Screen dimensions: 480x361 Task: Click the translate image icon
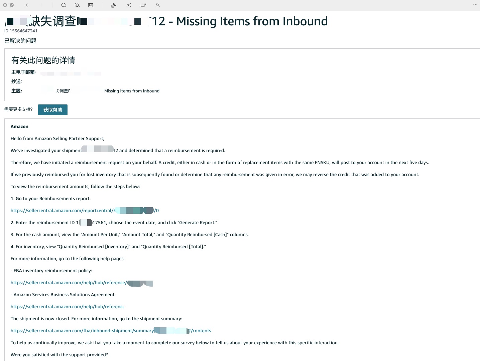(114, 5)
